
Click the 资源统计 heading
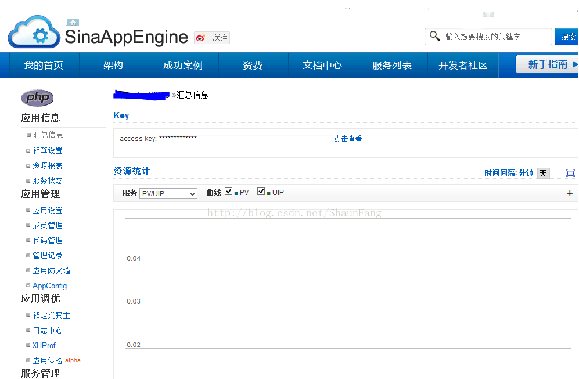point(131,171)
